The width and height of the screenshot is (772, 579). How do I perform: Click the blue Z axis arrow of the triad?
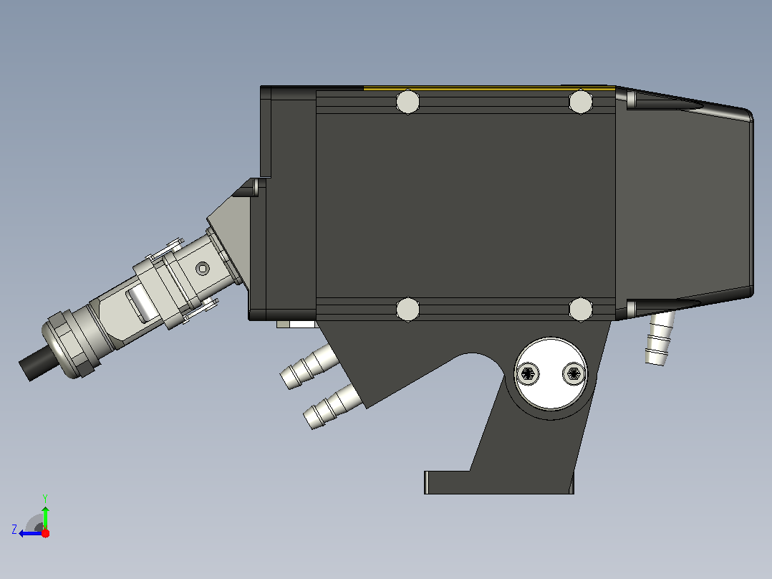(29, 533)
